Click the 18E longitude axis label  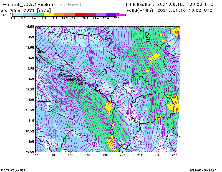click(88, 155)
